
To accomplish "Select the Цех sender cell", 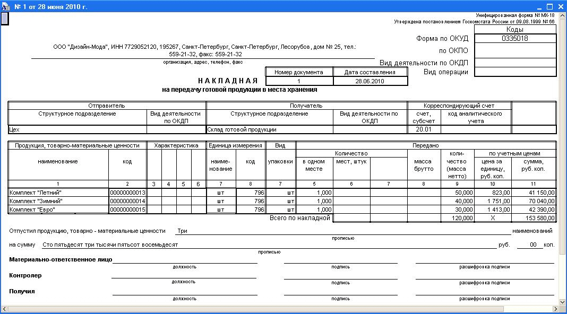I will pyautogui.click(x=77, y=129).
